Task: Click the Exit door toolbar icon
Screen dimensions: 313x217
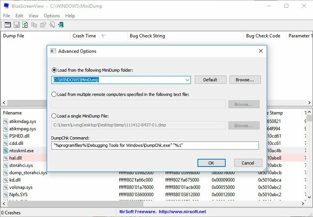Action: pos(61,25)
